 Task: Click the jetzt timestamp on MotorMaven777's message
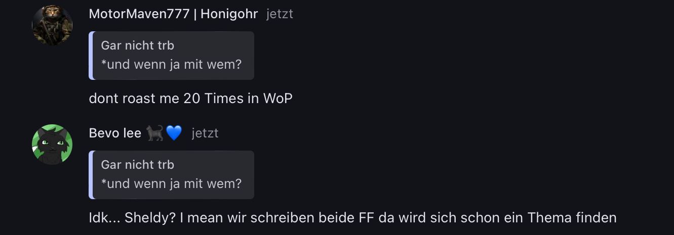tap(280, 14)
